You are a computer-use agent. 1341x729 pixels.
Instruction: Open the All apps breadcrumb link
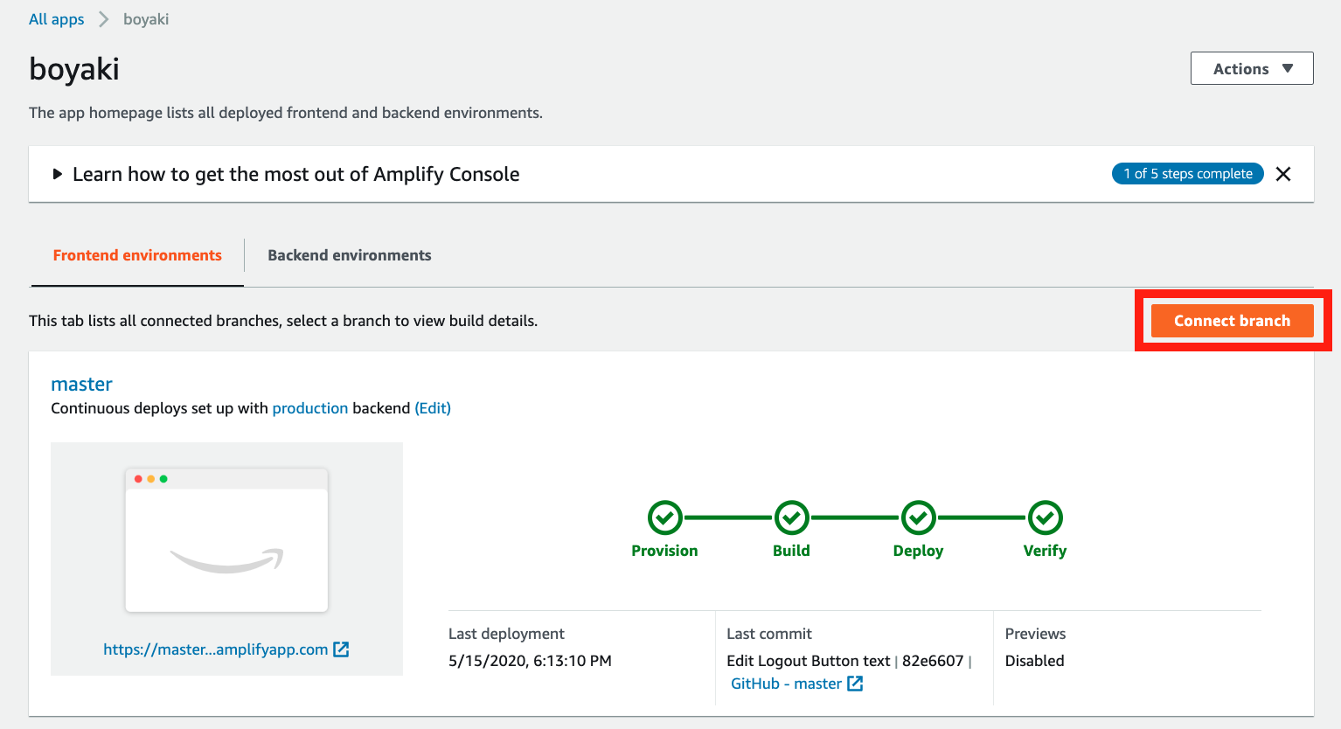(x=57, y=19)
